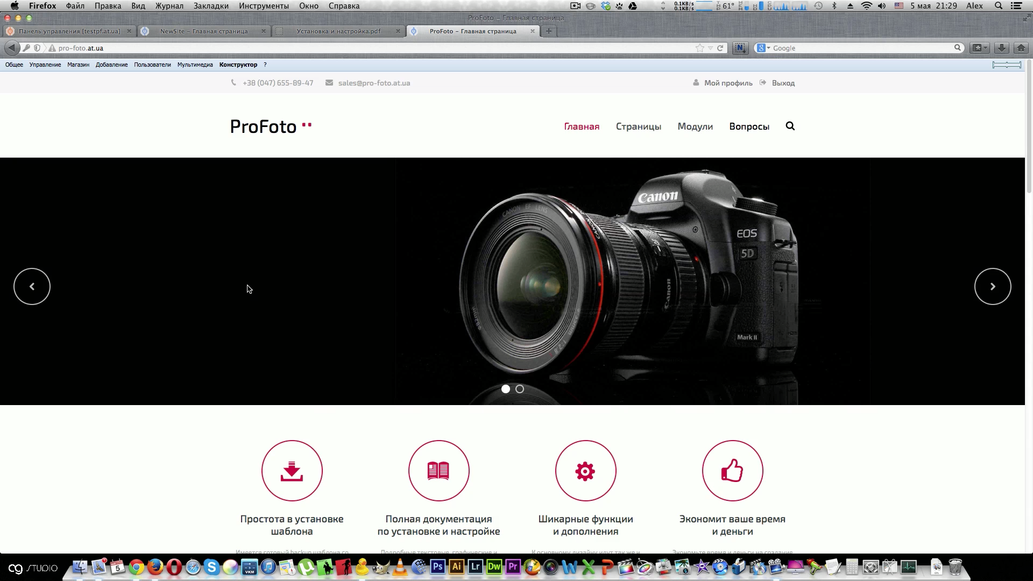Open bookmarks menu button dropdown
This screenshot has width=1033, height=581.
click(x=980, y=48)
